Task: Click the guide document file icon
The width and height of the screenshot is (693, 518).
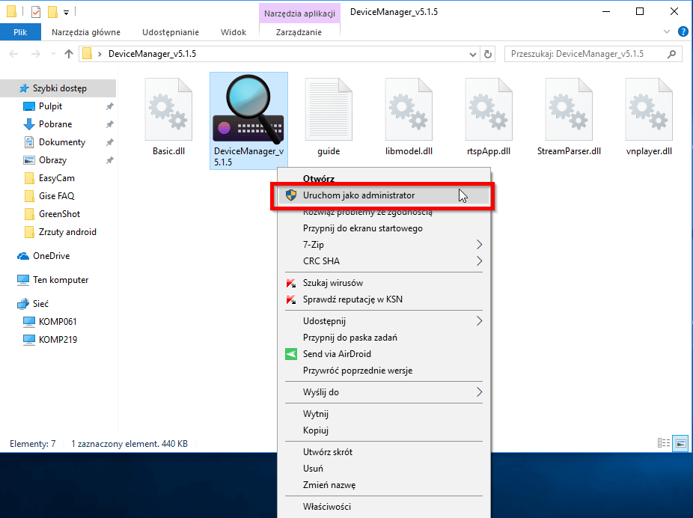Action: click(329, 112)
